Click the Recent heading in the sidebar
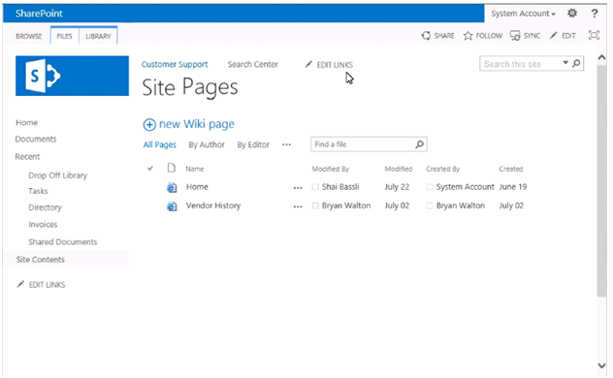Screen dimensions: 613x378 pos(27,157)
